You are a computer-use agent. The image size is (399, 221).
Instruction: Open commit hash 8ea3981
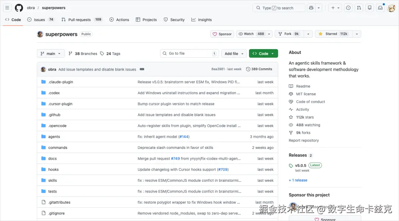pyautogui.click(x=218, y=69)
